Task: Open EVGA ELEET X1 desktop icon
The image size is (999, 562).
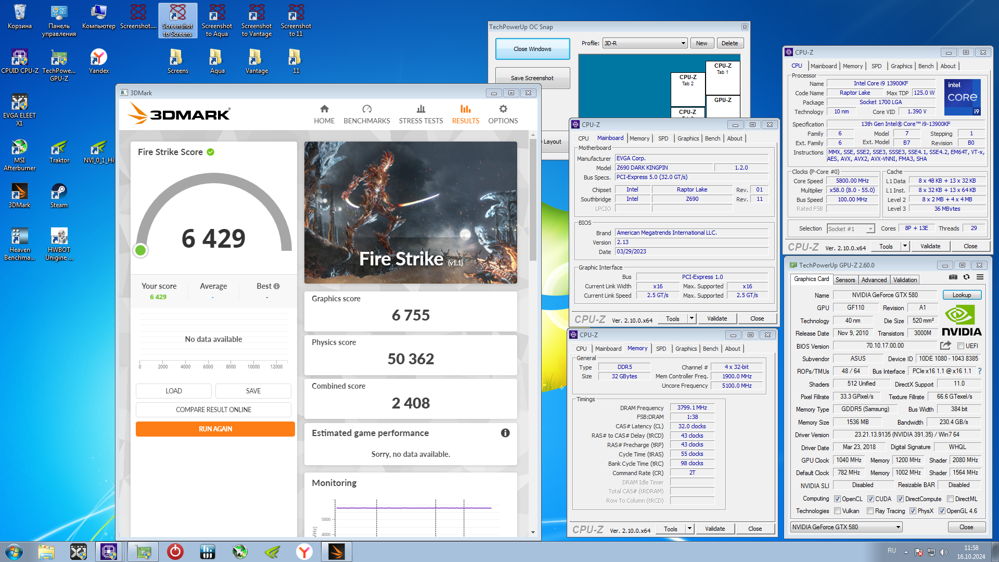Action: (x=19, y=110)
